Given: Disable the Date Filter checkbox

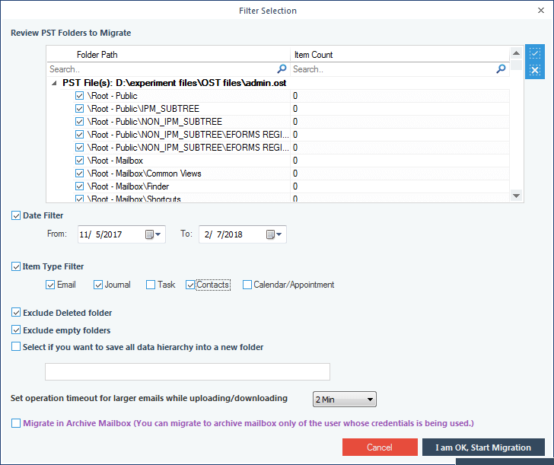Looking at the screenshot, I should (x=16, y=215).
